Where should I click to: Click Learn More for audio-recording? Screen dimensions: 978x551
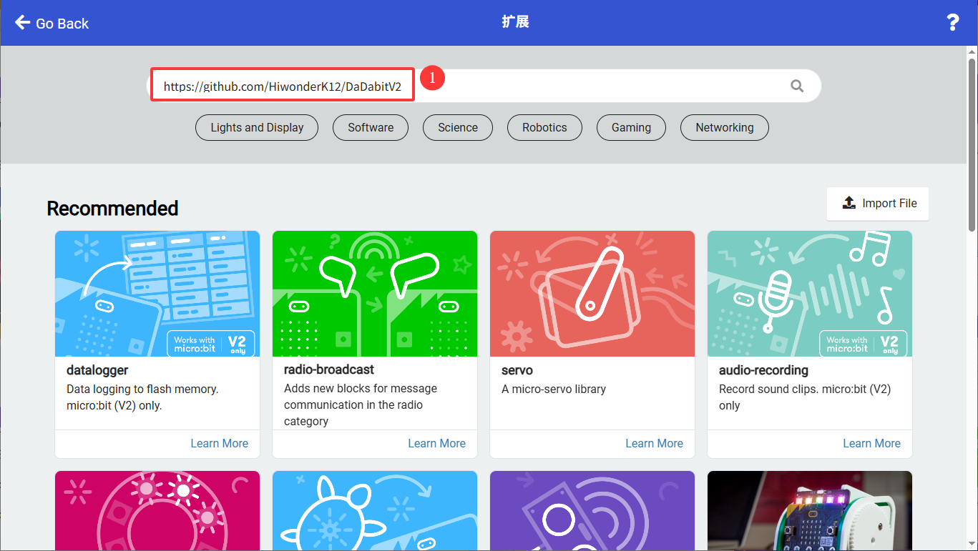tap(871, 444)
